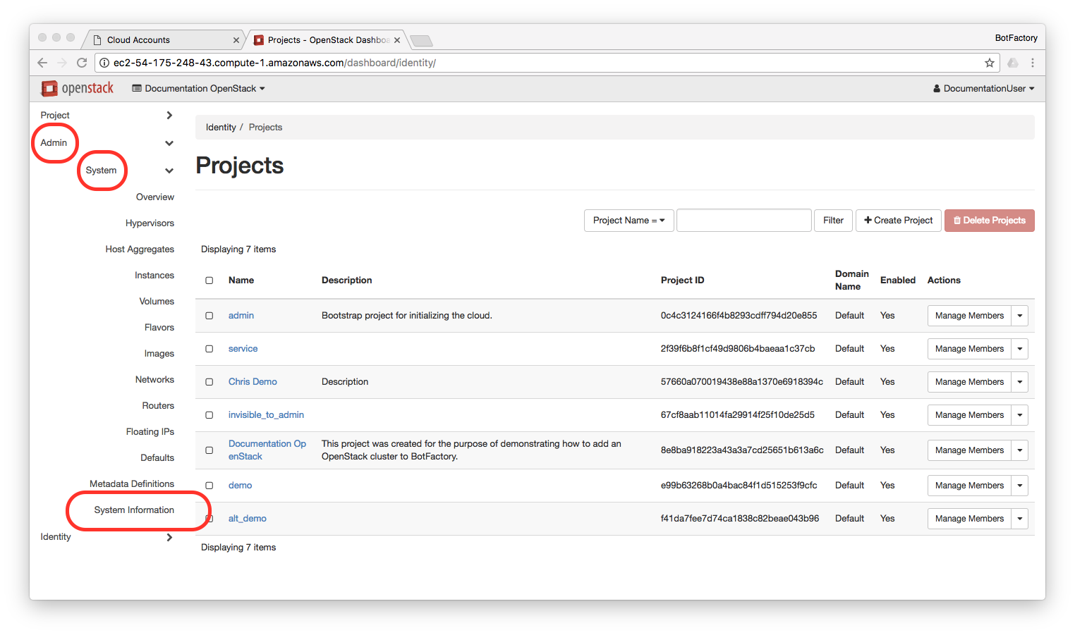Click the filter text input field
1075x635 pixels.
tap(743, 221)
